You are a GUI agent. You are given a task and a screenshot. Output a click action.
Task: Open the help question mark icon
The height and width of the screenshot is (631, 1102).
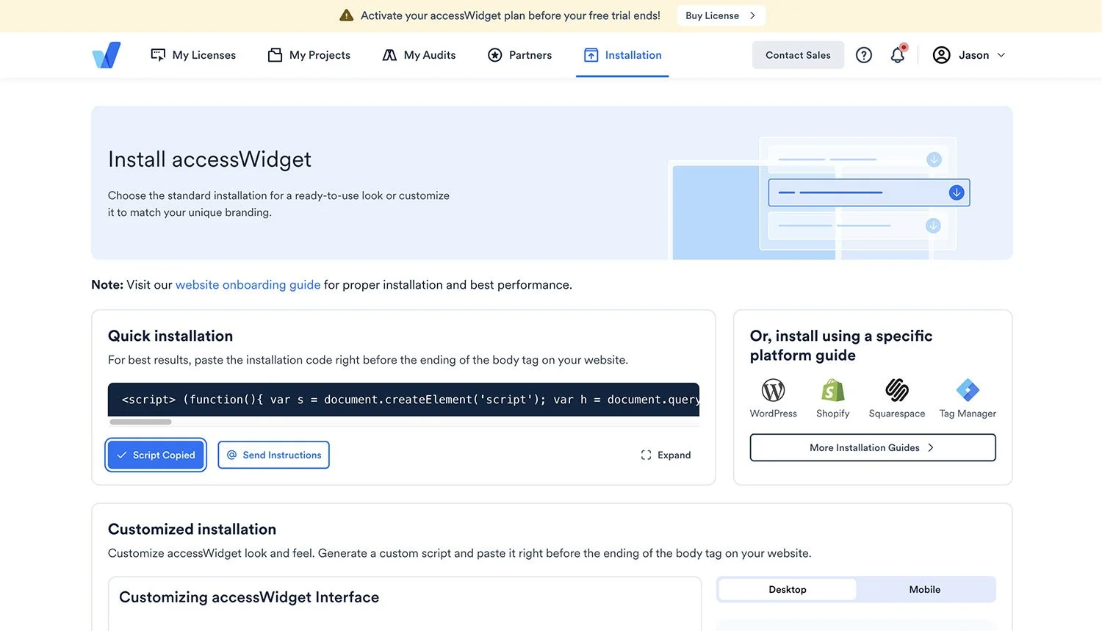[x=864, y=55]
